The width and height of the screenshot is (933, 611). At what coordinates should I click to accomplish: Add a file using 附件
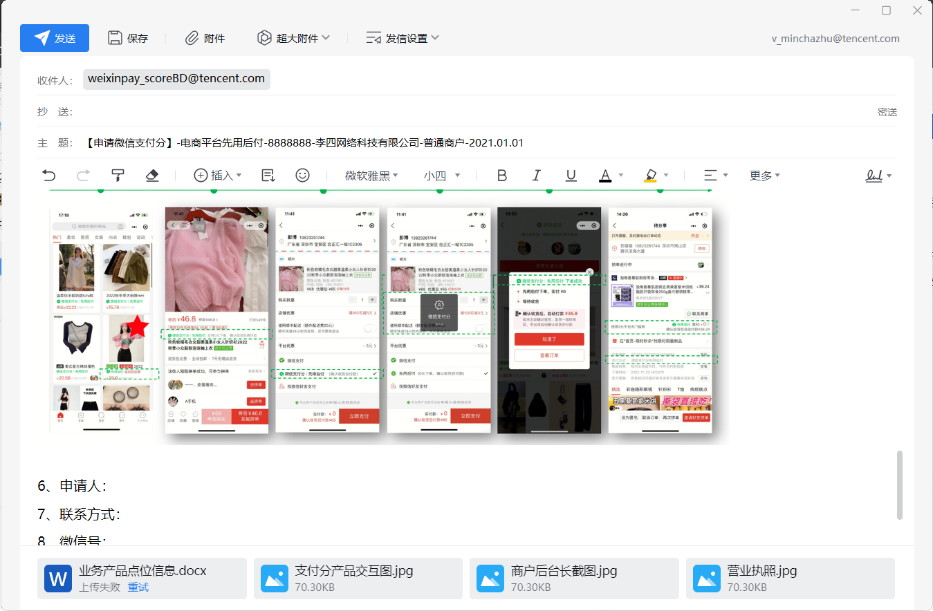point(205,38)
